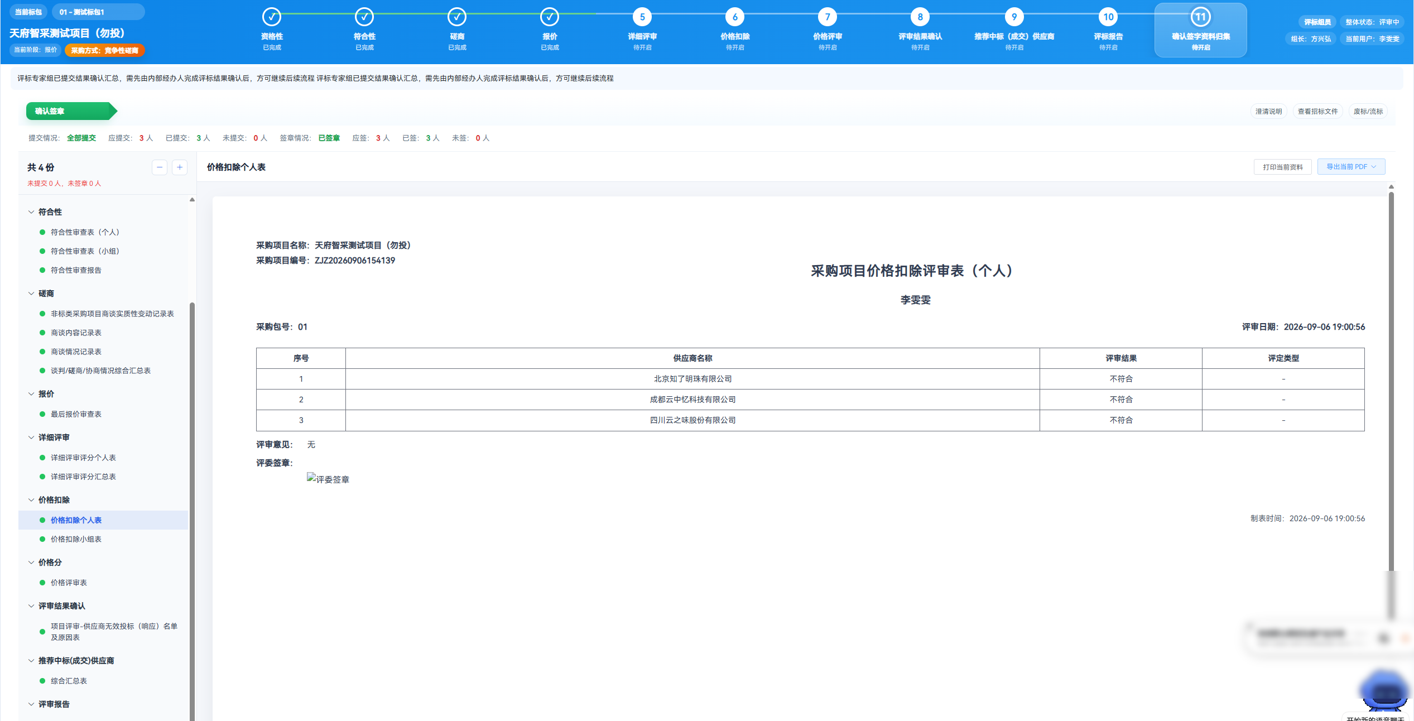Collapse the 报价 tree group
1414x721 pixels.
[x=31, y=394]
